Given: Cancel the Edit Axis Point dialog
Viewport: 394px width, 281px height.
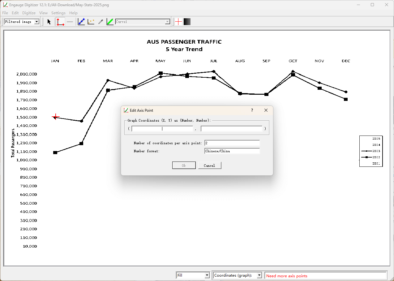Looking at the screenshot, I should click(210, 165).
